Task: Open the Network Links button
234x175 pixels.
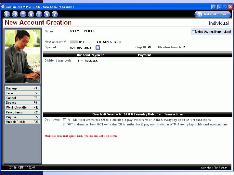Action: (x=213, y=14)
